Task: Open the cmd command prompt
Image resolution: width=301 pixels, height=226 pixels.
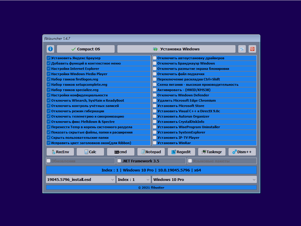Action: pyautogui.click(x=121, y=152)
